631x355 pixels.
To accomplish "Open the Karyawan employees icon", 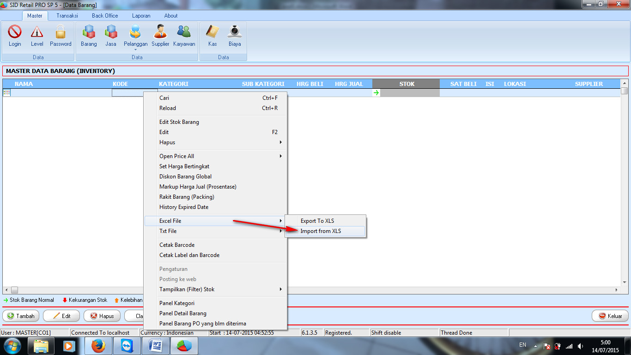I will (184, 32).
